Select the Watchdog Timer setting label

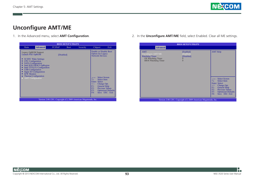tap(149, 56)
